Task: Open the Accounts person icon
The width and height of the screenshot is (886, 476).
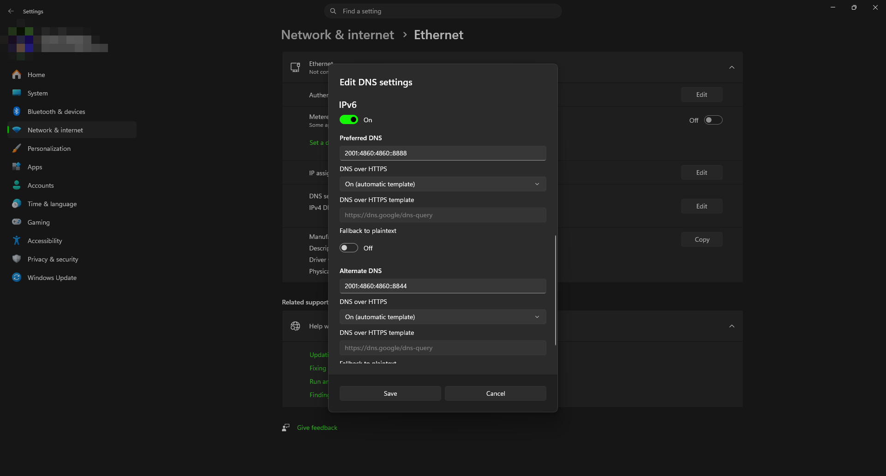Action: coord(17,185)
